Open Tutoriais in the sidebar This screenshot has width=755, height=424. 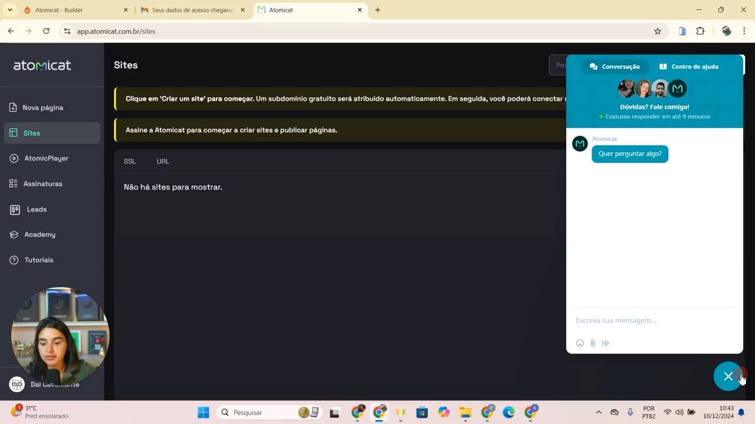pos(32,260)
